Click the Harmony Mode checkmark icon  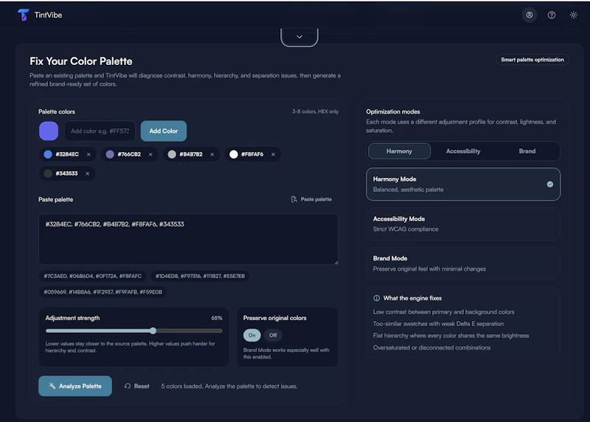pyautogui.click(x=549, y=184)
